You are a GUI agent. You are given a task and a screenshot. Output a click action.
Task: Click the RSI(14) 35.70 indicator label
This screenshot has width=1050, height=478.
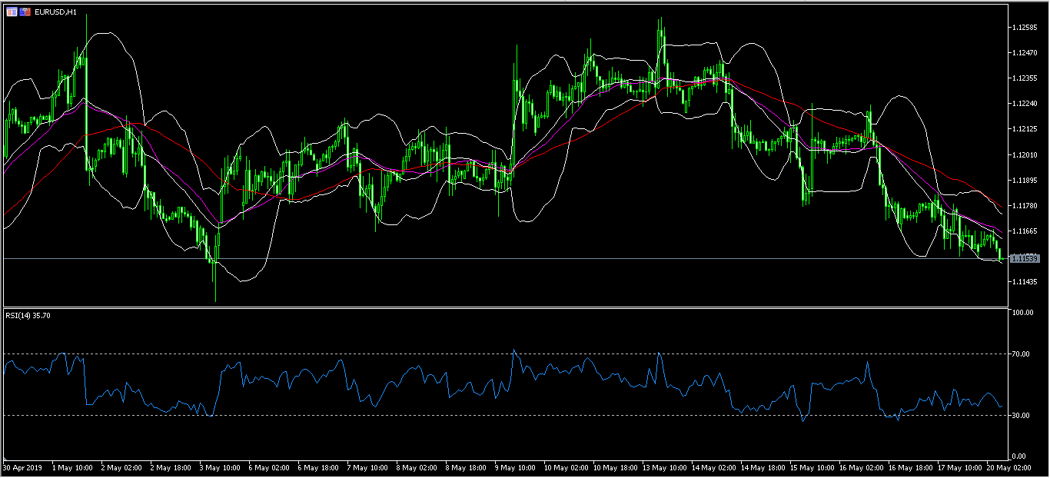click(28, 315)
